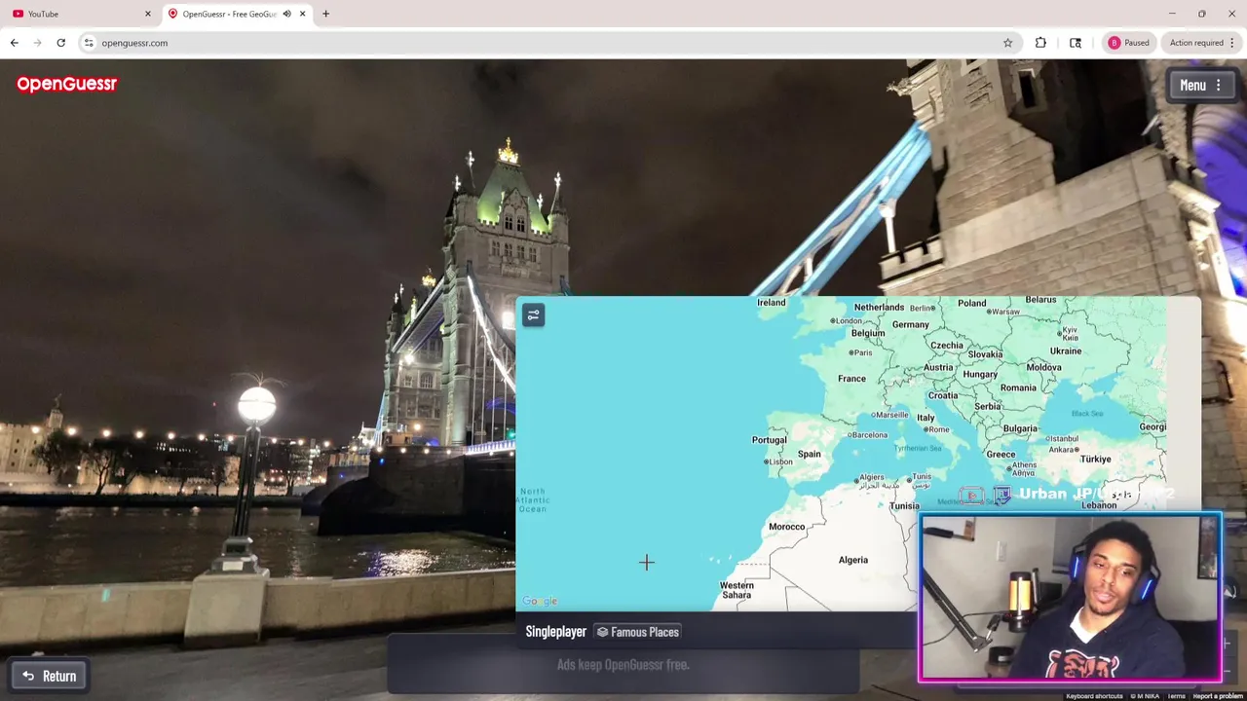1247x701 pixels.
Task: Go back in browser history
Action: [14, 43]
